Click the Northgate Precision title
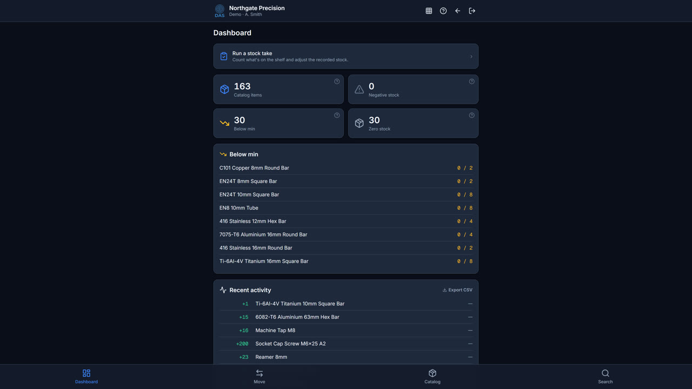Image resolution: width=692 pixels, height=389 pixels. 257,8
